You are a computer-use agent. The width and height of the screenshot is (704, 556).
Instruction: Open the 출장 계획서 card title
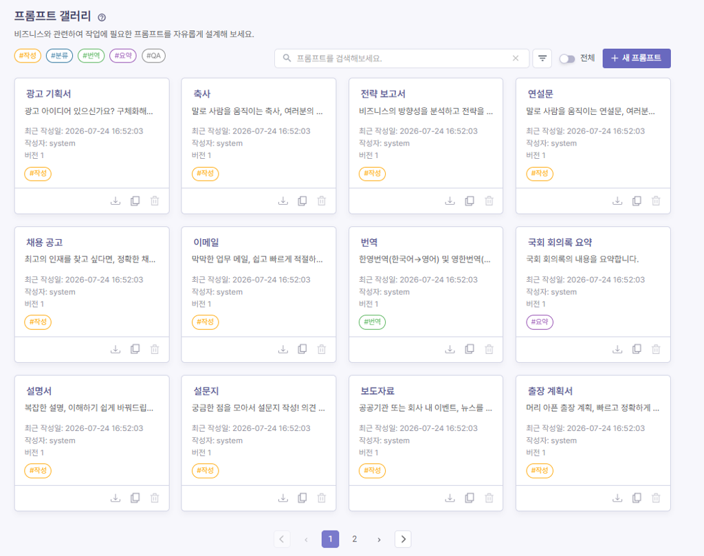(550, 391)
